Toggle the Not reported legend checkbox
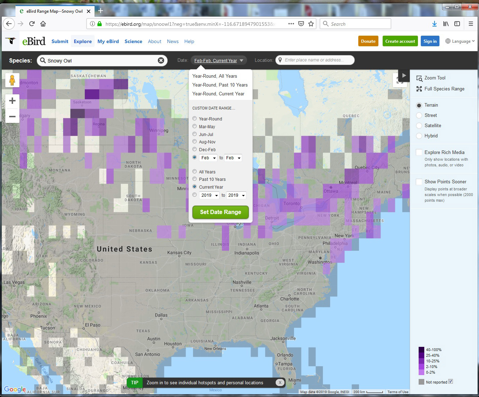Screen dimensions: 479x397 450,381
